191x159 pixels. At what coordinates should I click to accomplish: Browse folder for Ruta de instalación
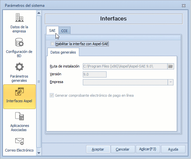(171, 66)
